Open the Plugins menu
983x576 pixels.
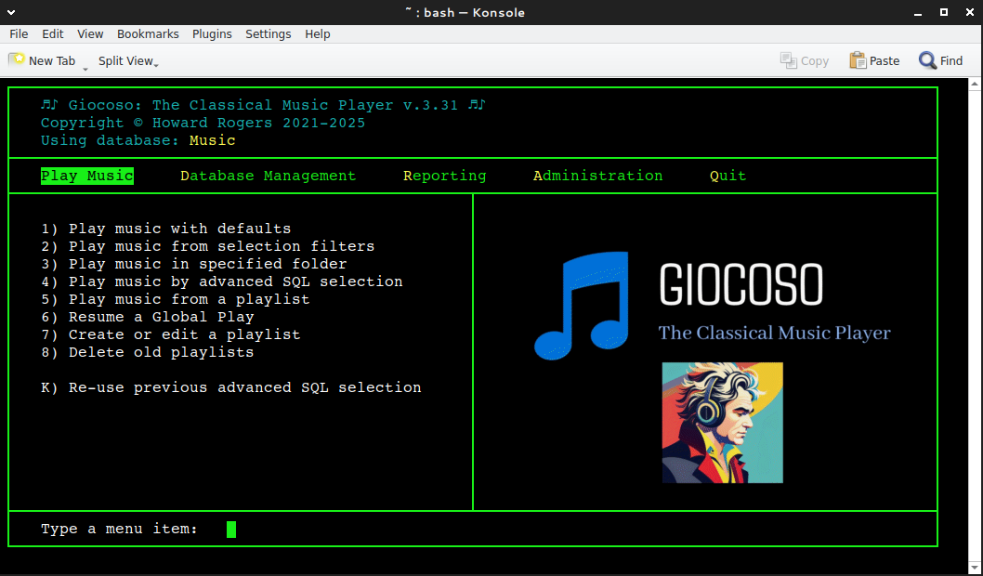click(x=212, y=33)
